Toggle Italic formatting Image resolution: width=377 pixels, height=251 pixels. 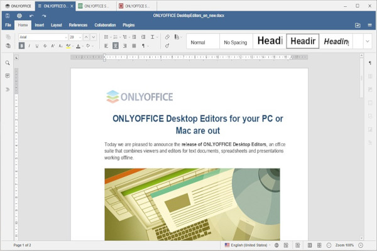pyautogui.click(x=30, y=46)
